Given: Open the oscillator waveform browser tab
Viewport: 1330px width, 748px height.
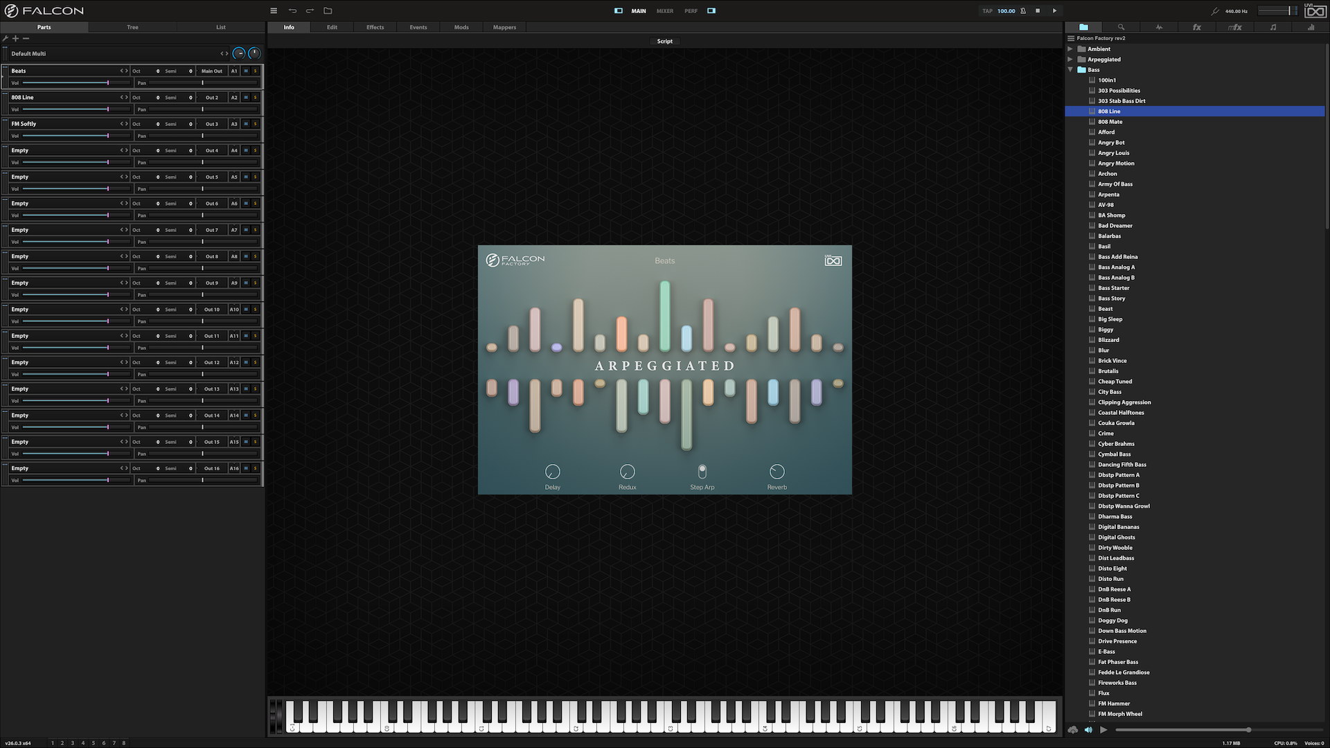Looking at the screenshot, I should tap(1159, 27).
